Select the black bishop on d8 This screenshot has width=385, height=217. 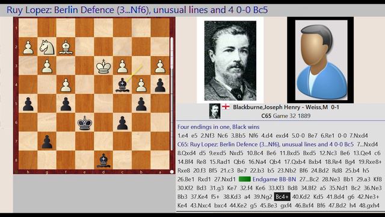click(103, 160)
